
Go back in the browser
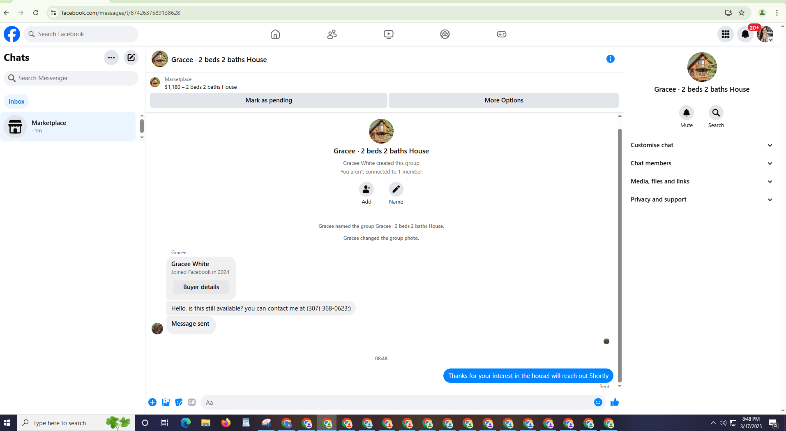7,13
